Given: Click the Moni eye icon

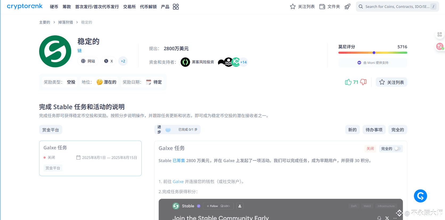Looking at the screenshot, I should point(359,63).
